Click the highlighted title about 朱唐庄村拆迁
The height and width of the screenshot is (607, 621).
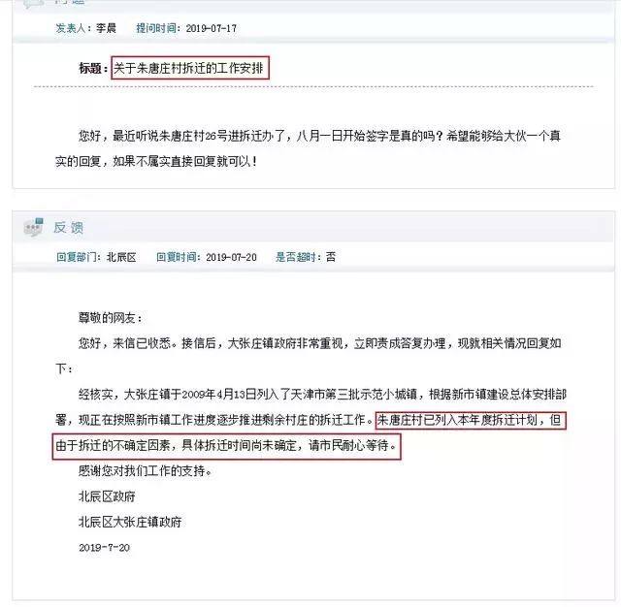(190, 68)
